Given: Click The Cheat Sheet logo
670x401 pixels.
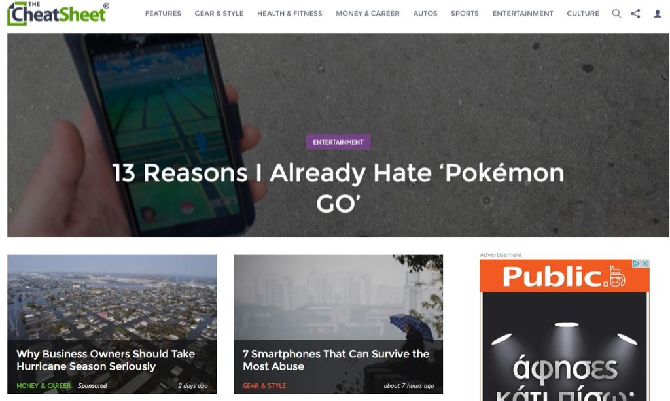Looking at the screenshot, I should [58, 13].
